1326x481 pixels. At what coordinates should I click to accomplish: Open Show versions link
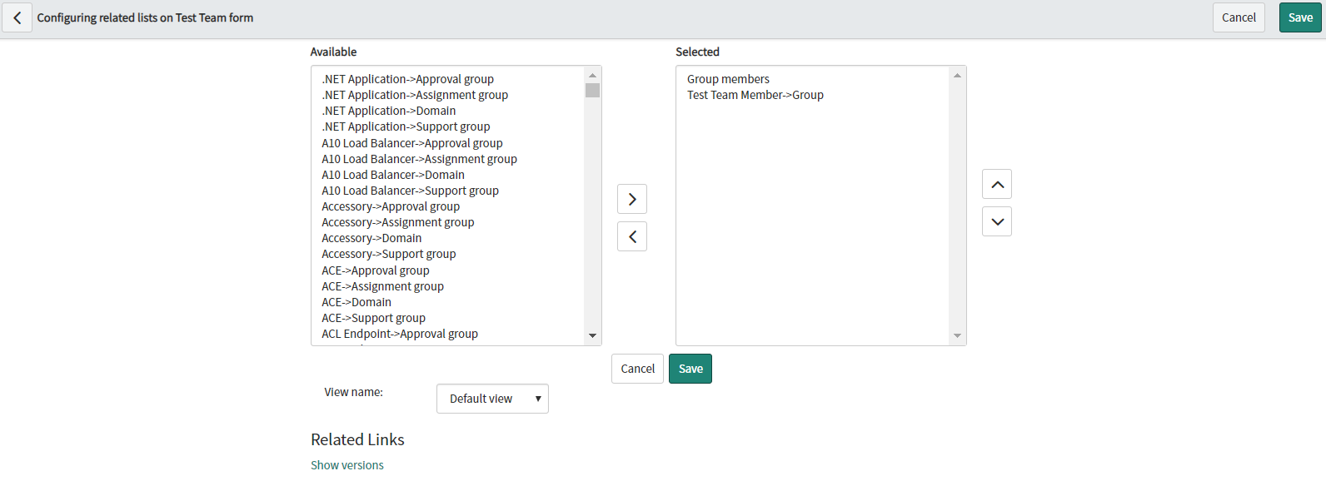(x=347, y=465)
